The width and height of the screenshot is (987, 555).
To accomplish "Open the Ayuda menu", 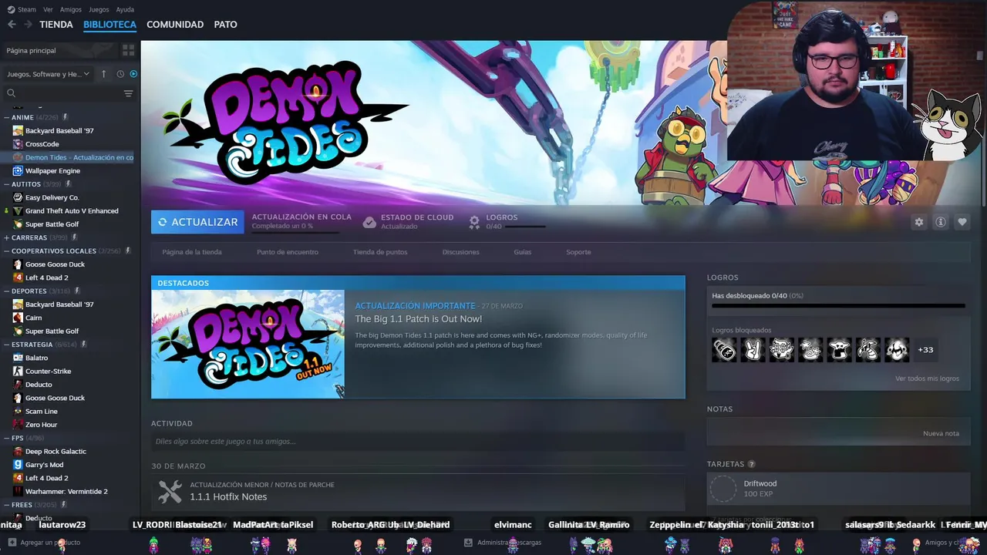I will (x=125, y=9).
